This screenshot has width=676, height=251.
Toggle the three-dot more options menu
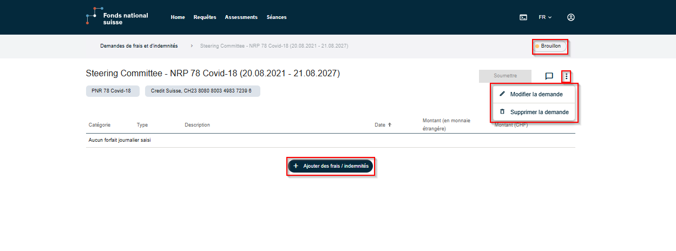pos(566,76)
